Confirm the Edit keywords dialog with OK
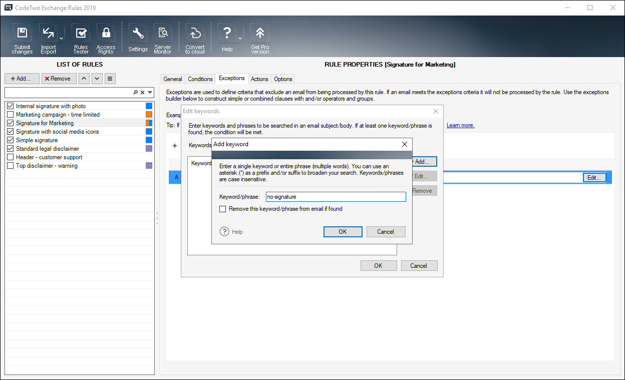Viewport: 625px width, 380px height. 379,266
